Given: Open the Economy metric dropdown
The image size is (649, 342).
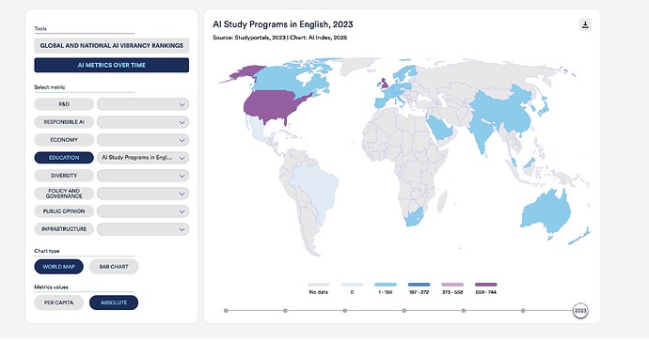Looking at the screenshot, I should point(143,140).
